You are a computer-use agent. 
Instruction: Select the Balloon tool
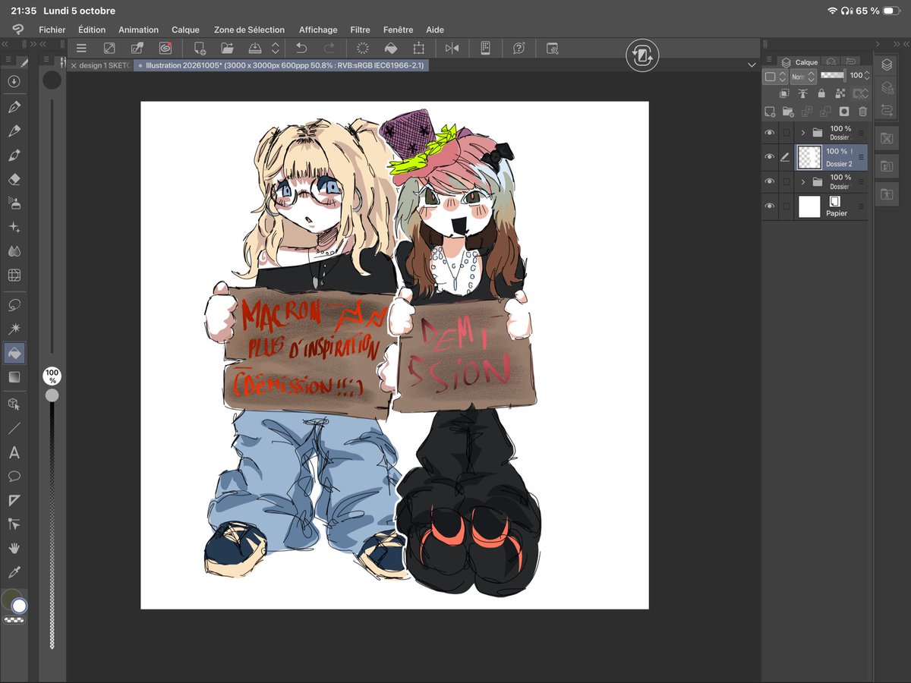click(14, 477)
